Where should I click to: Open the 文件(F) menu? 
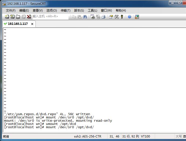(11, 11)
